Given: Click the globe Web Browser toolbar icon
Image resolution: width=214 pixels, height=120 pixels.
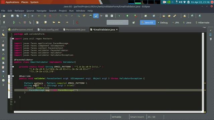Looking at the screenshot, I should 192,16.
